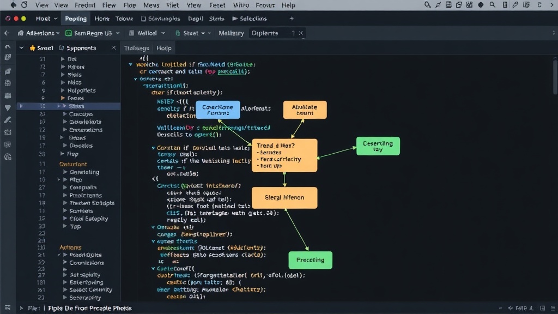Expand the Fles section in the status bar

click(x=21, y=308)
